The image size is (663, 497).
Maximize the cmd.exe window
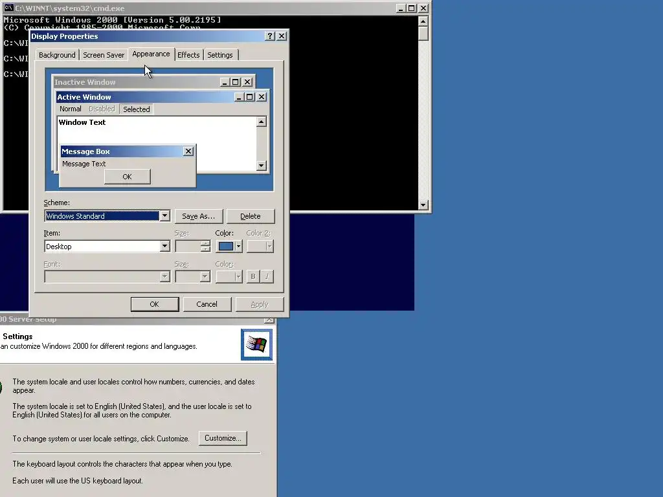(411, 8)
